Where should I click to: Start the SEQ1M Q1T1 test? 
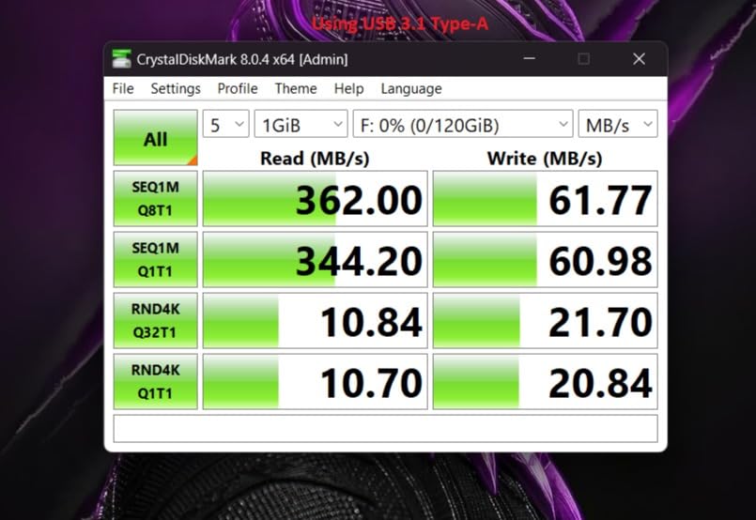pos(155,260)
